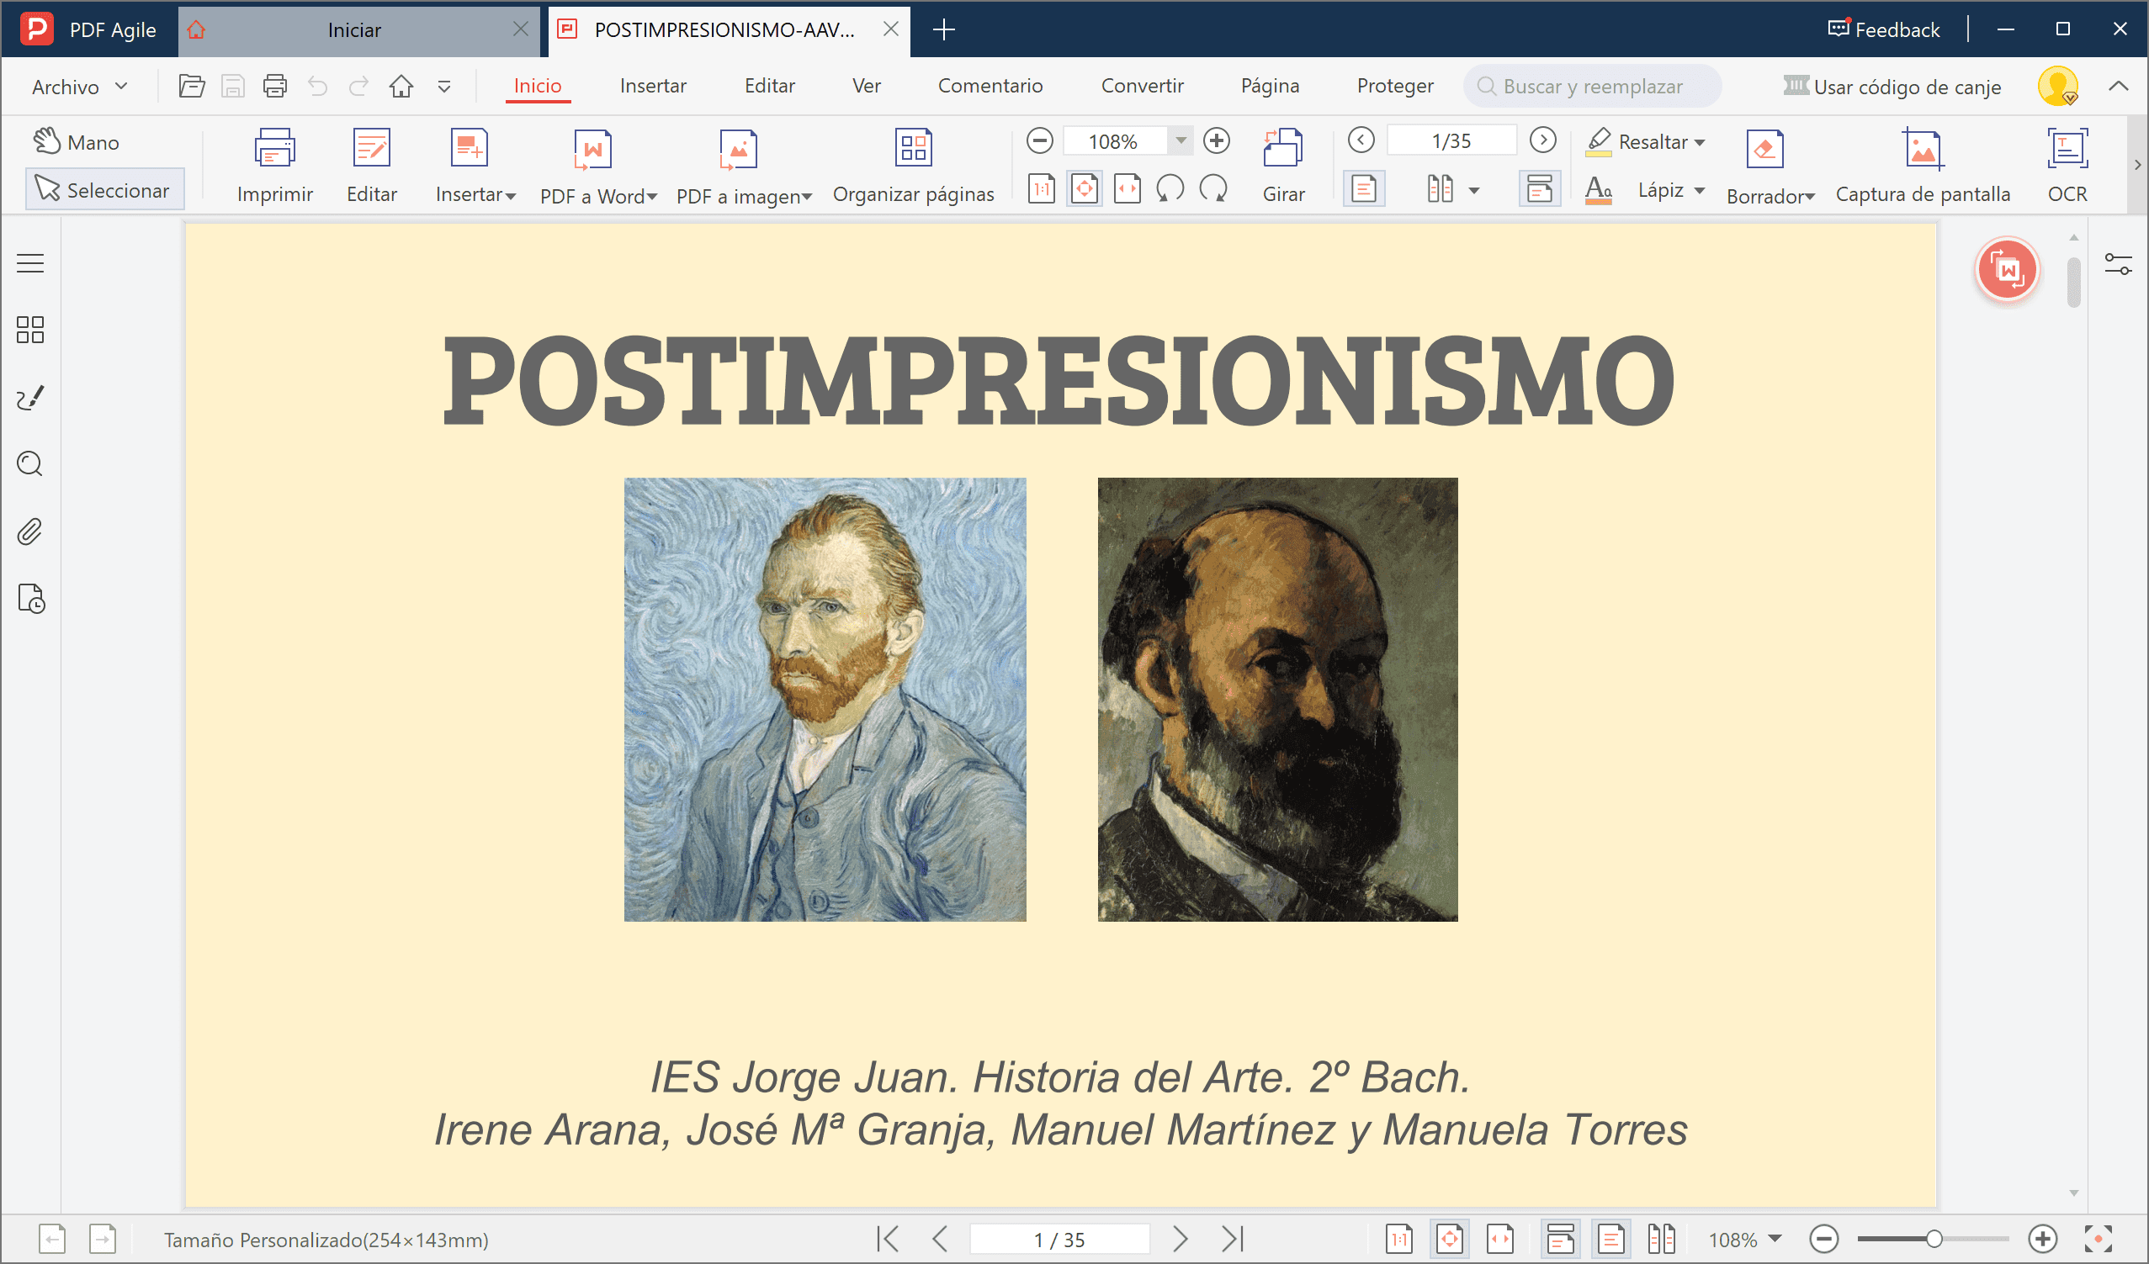Click the Buscar y reemplazar search field

(x=1592, y=86)
